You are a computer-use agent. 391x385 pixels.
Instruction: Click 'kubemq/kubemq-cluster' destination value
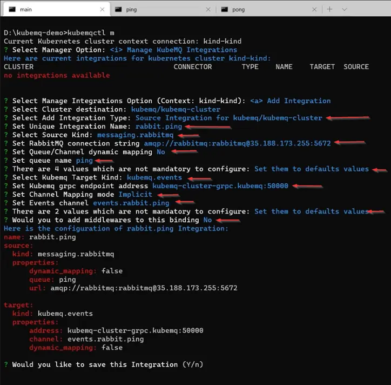(x=176, y=109)
